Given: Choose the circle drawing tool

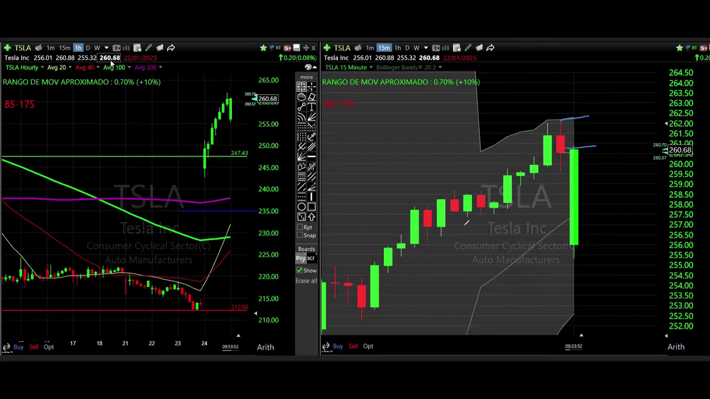Looking at the screenshot, I should click(301, 207).
